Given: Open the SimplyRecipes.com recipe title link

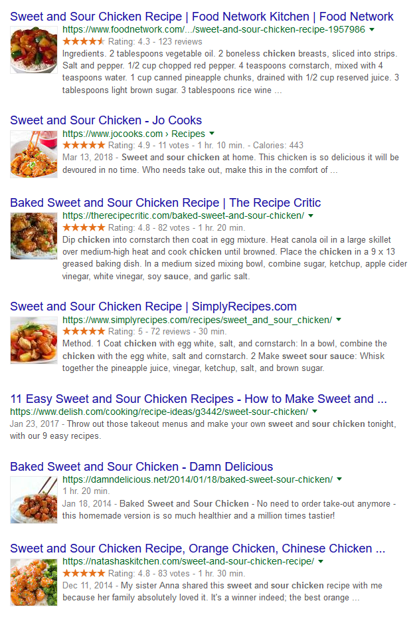Looking at the screenshot, I should (153, 307).
